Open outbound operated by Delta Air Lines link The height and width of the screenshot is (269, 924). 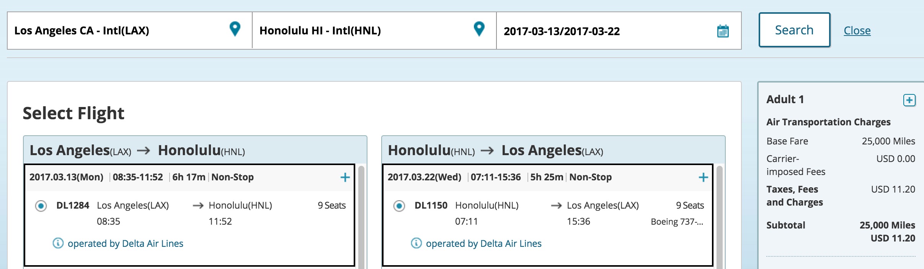(x=125, y=243)
